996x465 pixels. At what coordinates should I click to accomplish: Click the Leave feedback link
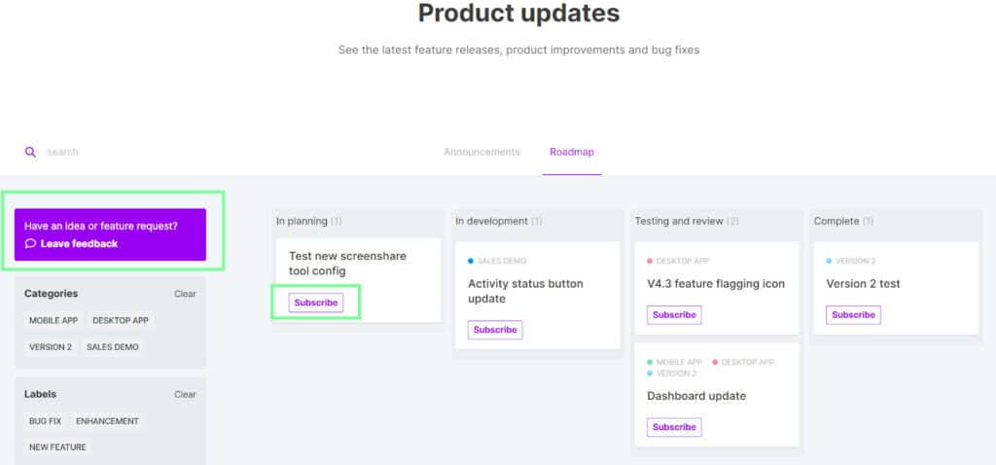coord(79,244)
